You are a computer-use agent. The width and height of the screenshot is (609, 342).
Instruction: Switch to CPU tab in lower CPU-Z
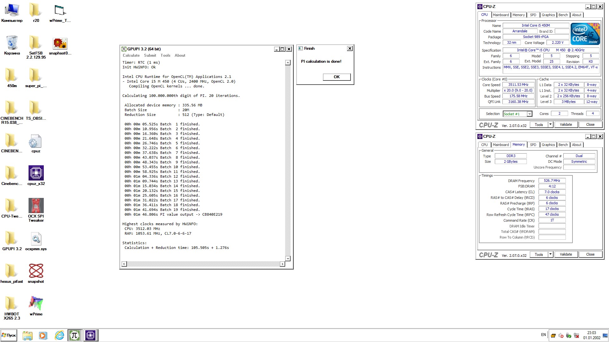coord(484,145)
